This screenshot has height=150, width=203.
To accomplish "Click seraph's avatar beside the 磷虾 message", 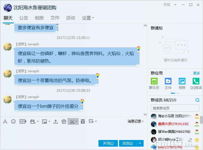I will click(x=8, y=47).
